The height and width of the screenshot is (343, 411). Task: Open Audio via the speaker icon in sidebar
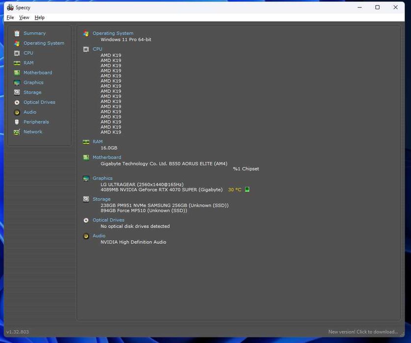tap(17, 112)
